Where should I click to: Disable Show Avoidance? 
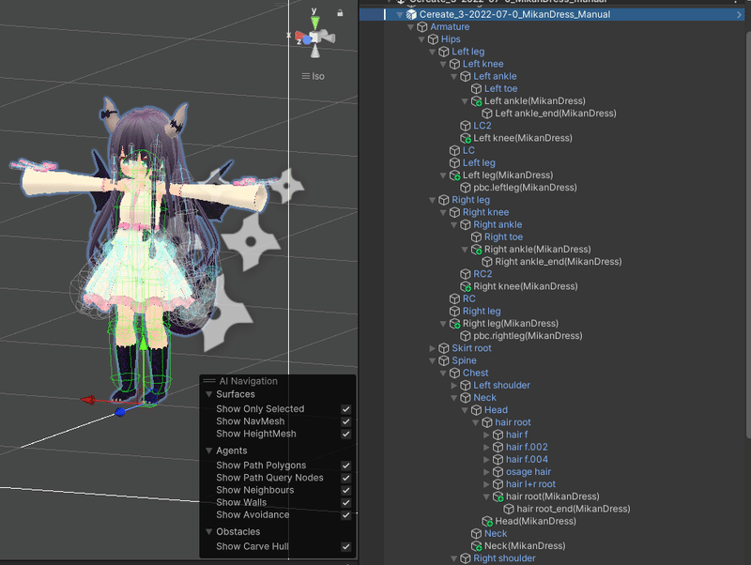point(345,514)
